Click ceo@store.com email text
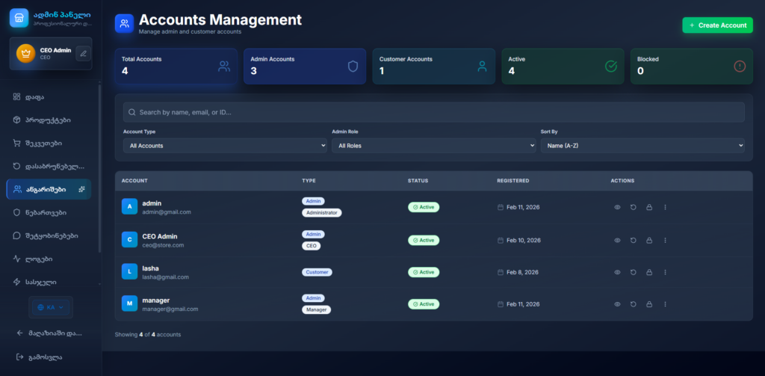 (x=163, y=245)
